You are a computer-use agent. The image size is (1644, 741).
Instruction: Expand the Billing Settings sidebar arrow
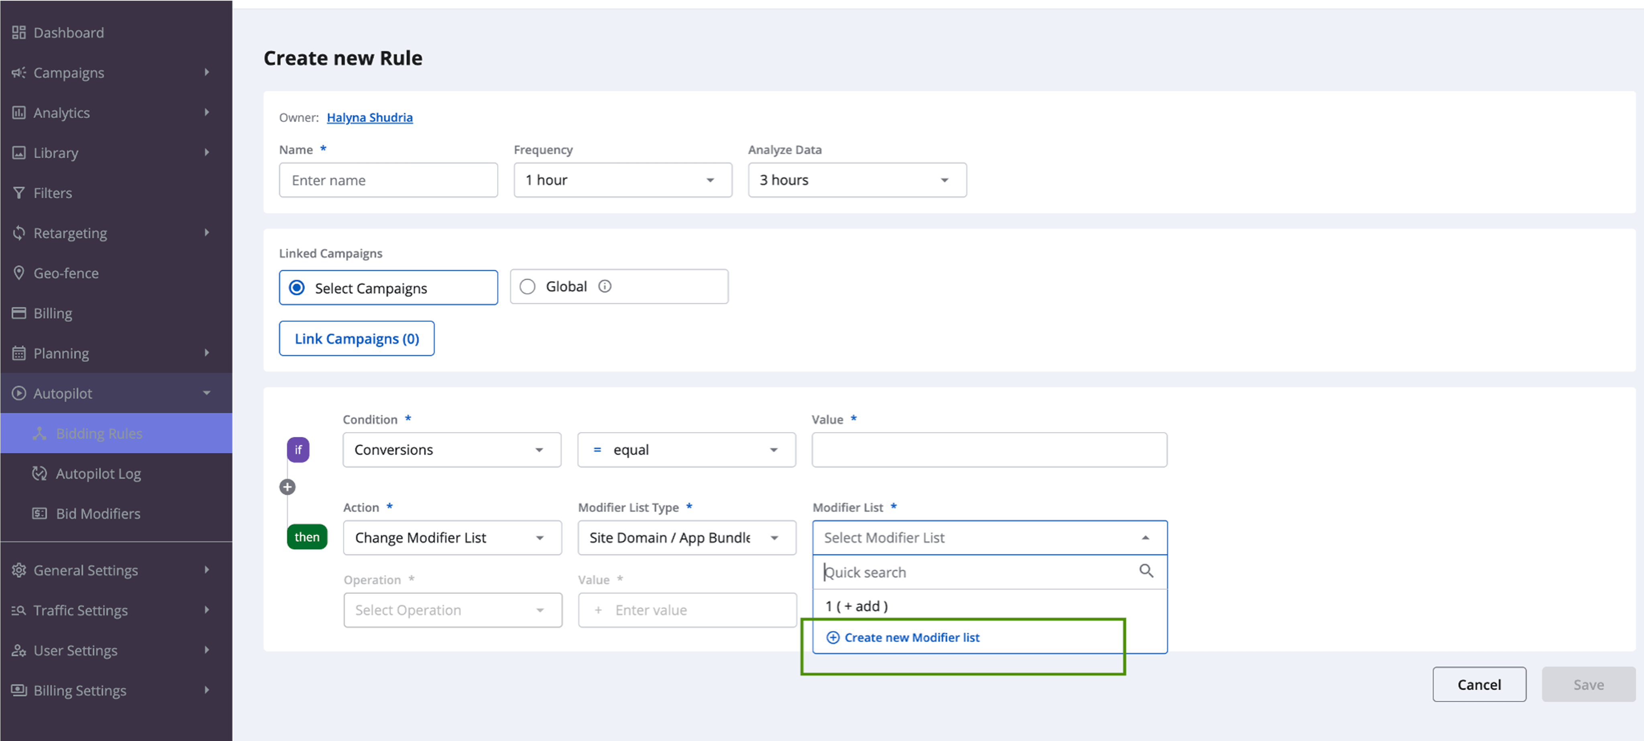[x=207, y=690]
